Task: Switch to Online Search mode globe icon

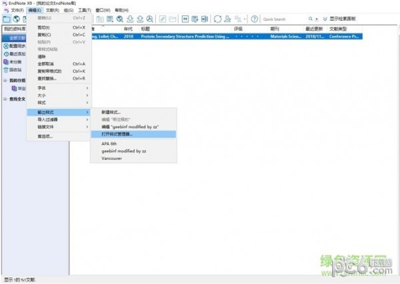Action: pyautogui.click(x=17, y=19)
